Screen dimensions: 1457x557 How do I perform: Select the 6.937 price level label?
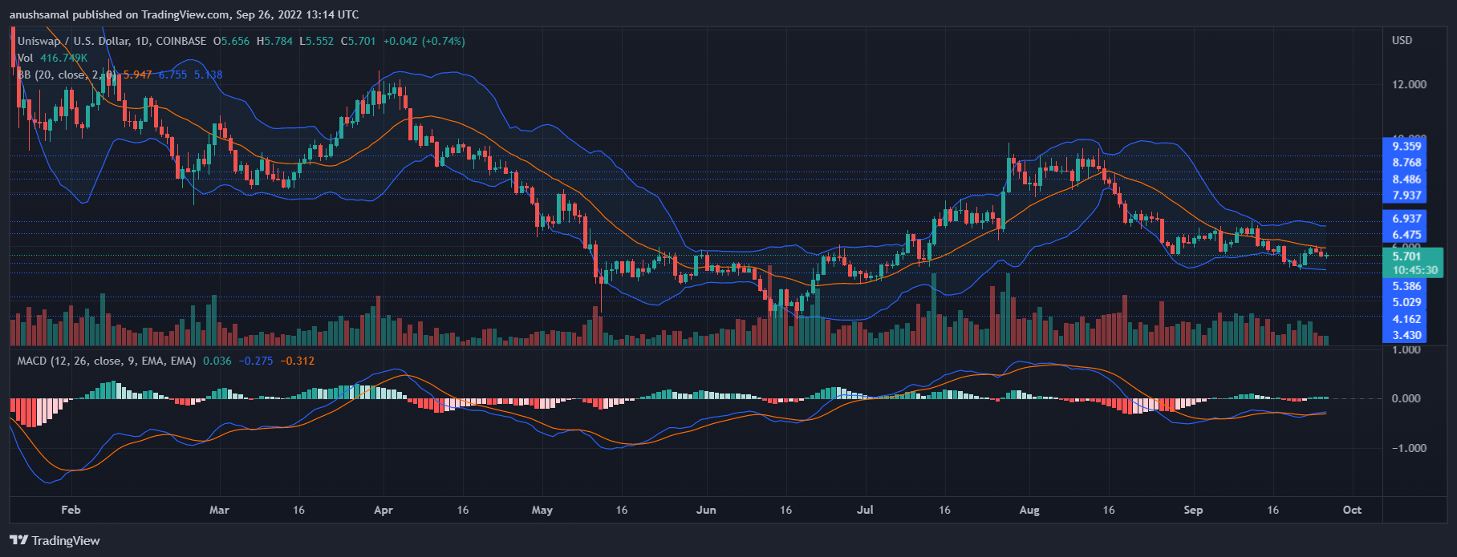[1406, 219]
